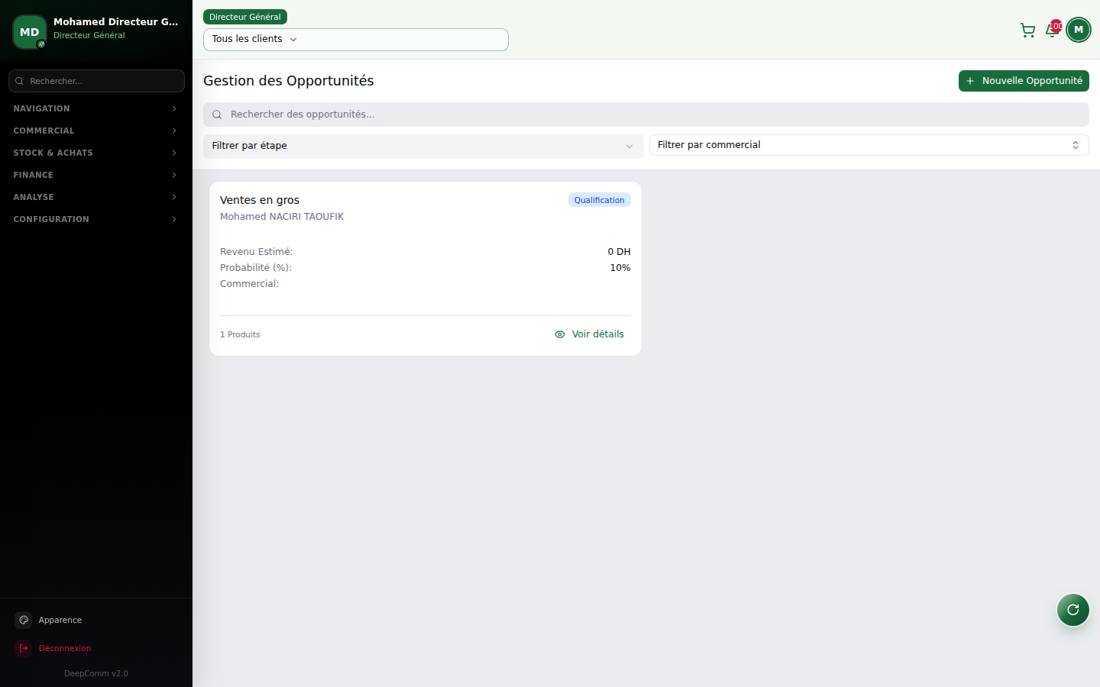Expand the COMMERCIAL sidebar section
This screenshot has height=687, width=1100.
pyautogui.click(x=96, y=131)
